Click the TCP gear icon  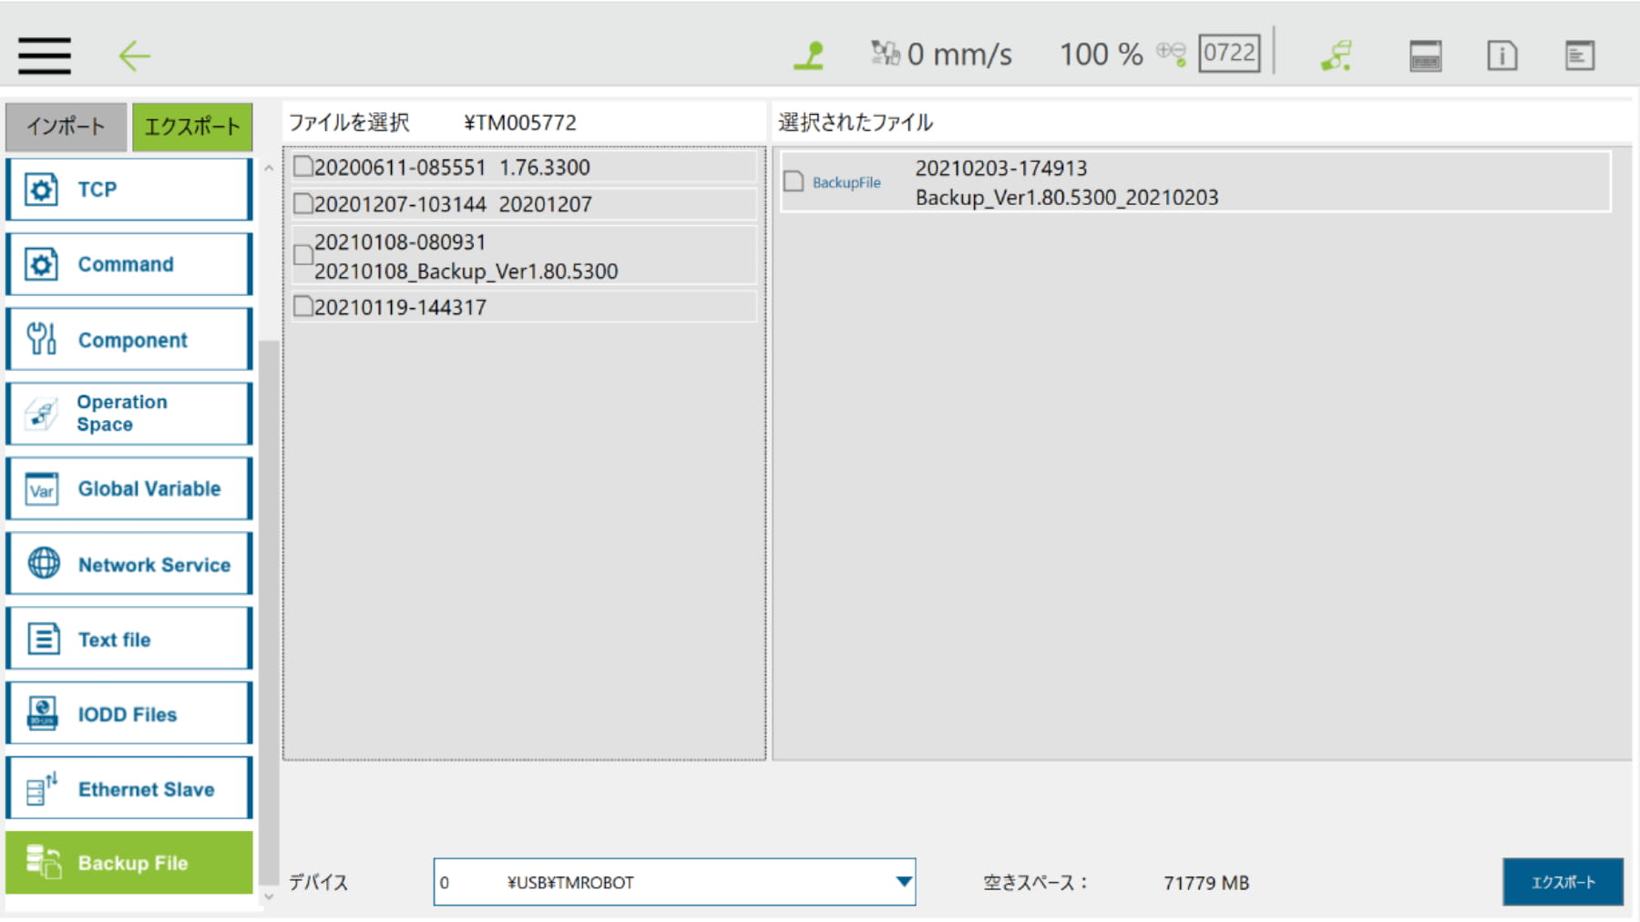point(41,190)
